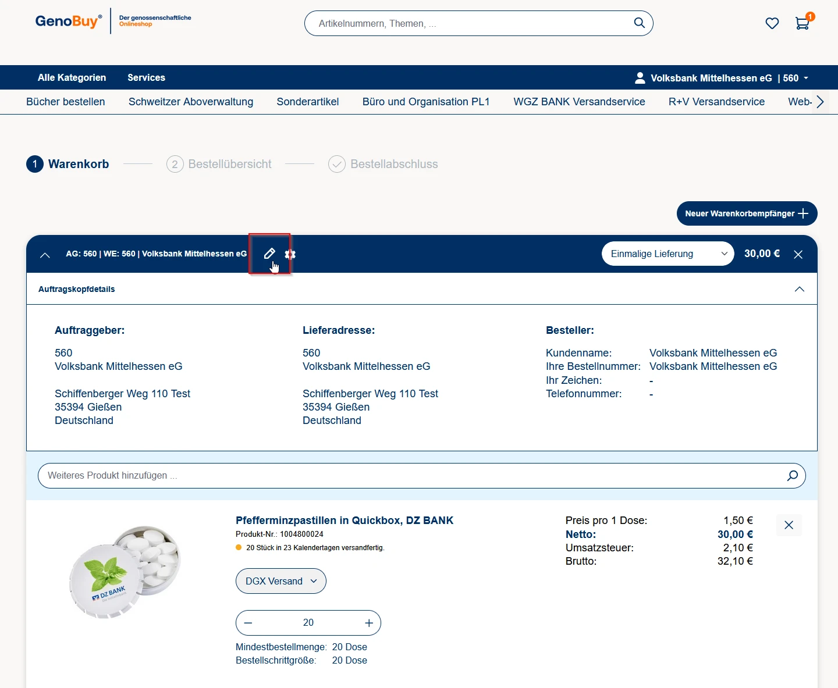
Task: Open the wishlist heart icon
Action: [x=772, y=23]
